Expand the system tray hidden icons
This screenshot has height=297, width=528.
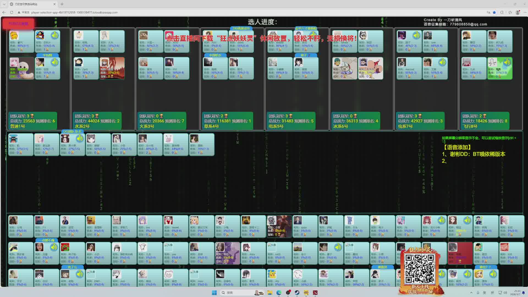click(471, 293)
